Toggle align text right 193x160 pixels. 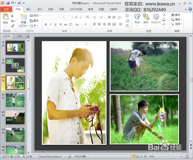(104, 24)
